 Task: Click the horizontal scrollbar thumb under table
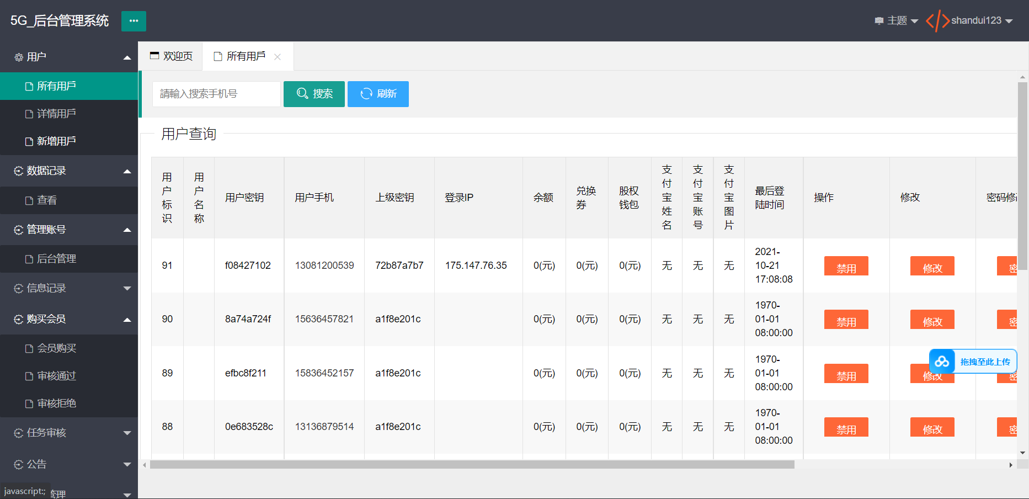[472, 465]
